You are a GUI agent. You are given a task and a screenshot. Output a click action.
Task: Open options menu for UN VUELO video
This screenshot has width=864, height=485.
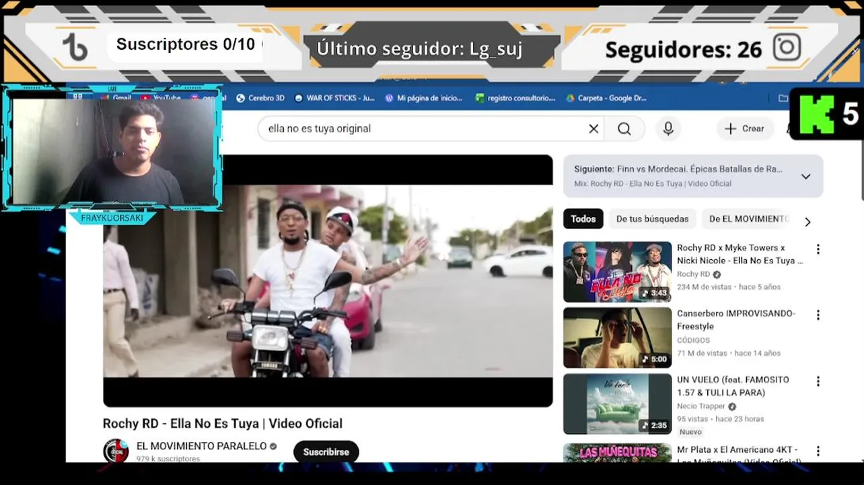pyautogui.click(x=818, y=381)
